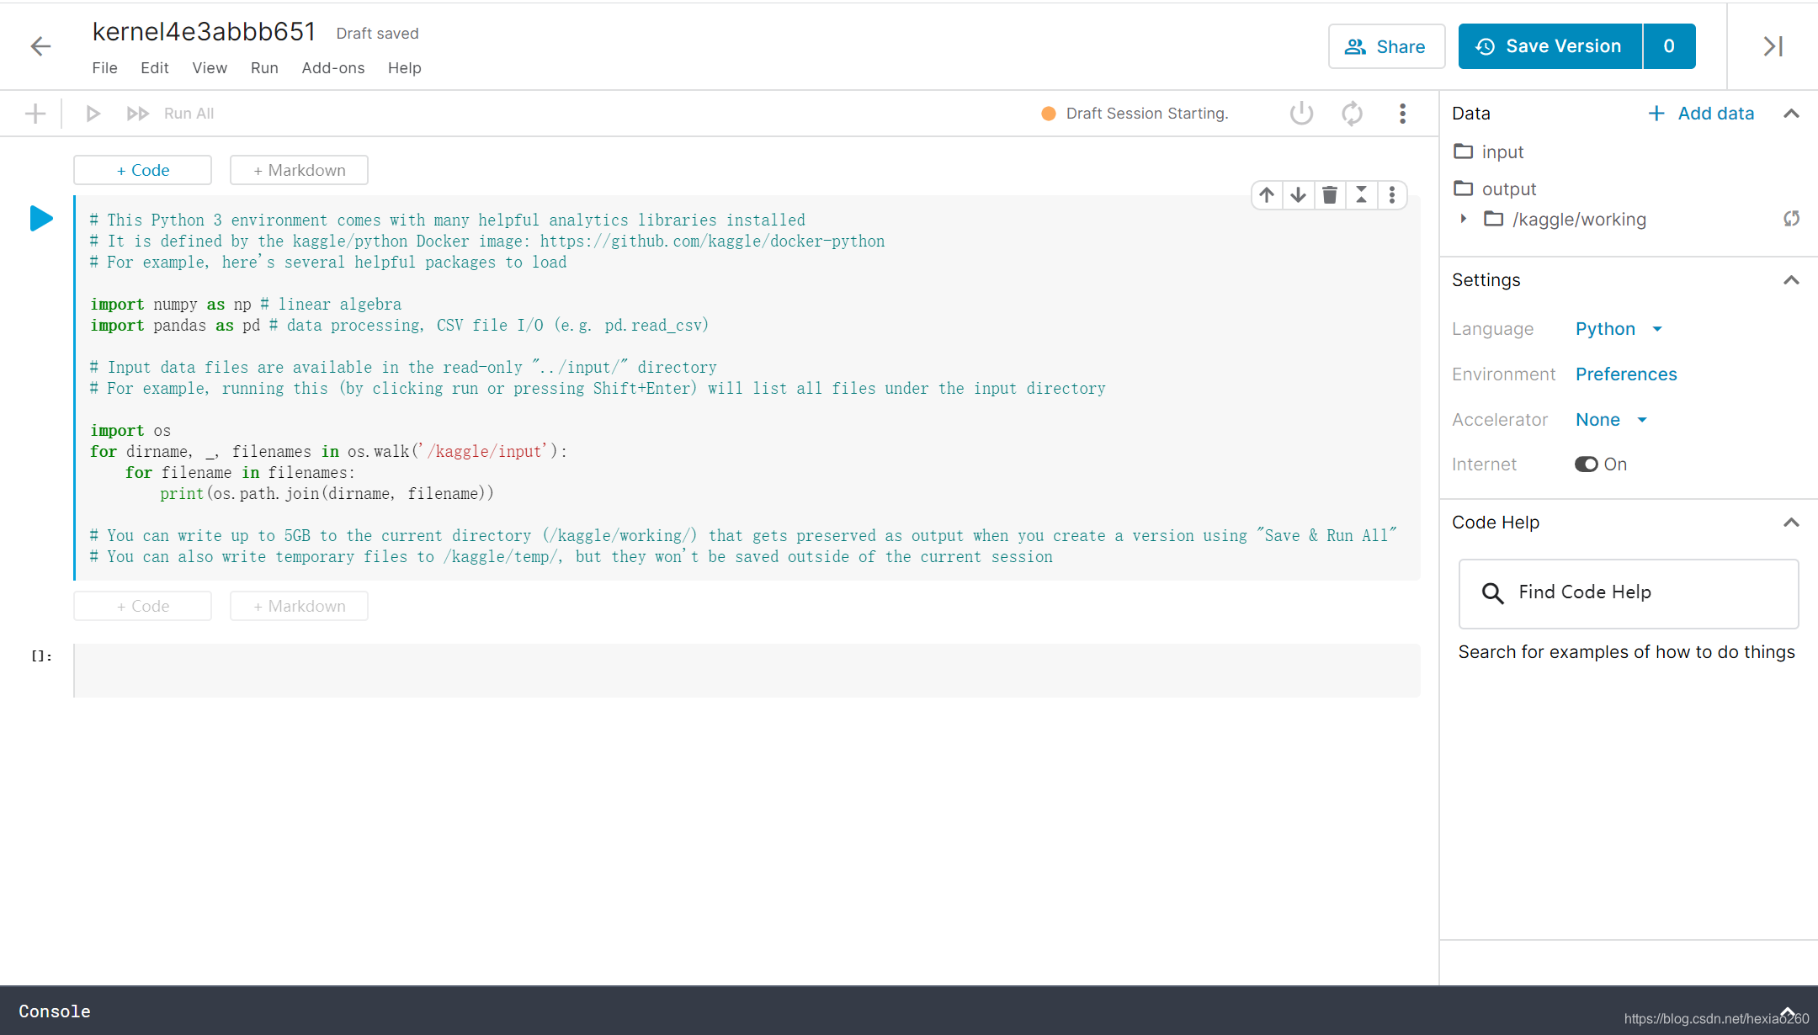Image resolution: width=1818 pixels, height=1035 pixels.
Task: Select the Add-ons menu item
Action: (x=332, y=67)
